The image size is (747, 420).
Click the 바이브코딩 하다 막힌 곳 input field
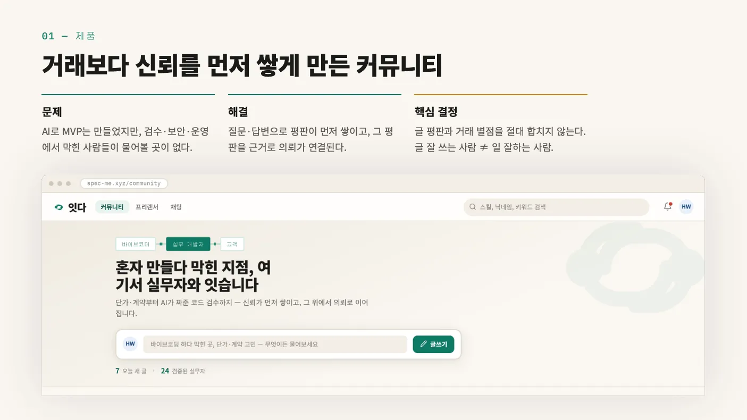275,344
